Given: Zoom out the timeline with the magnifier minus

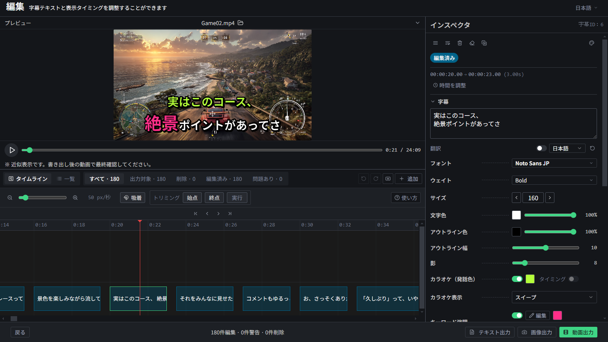Looking at the screenshot, I should (x=10, y=198).
